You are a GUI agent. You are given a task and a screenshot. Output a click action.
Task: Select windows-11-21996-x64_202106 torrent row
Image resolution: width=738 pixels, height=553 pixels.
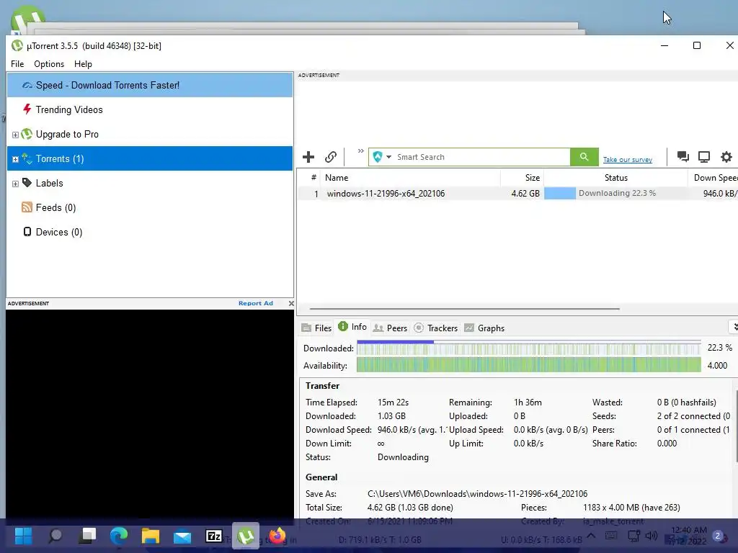[x=517, y=193]
